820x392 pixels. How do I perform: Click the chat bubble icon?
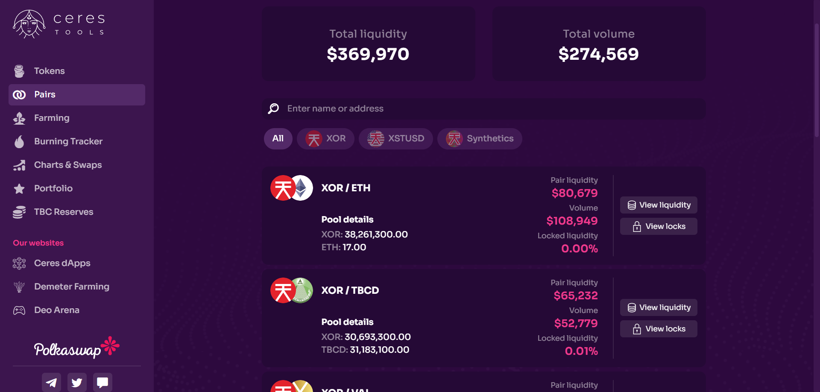102,382
